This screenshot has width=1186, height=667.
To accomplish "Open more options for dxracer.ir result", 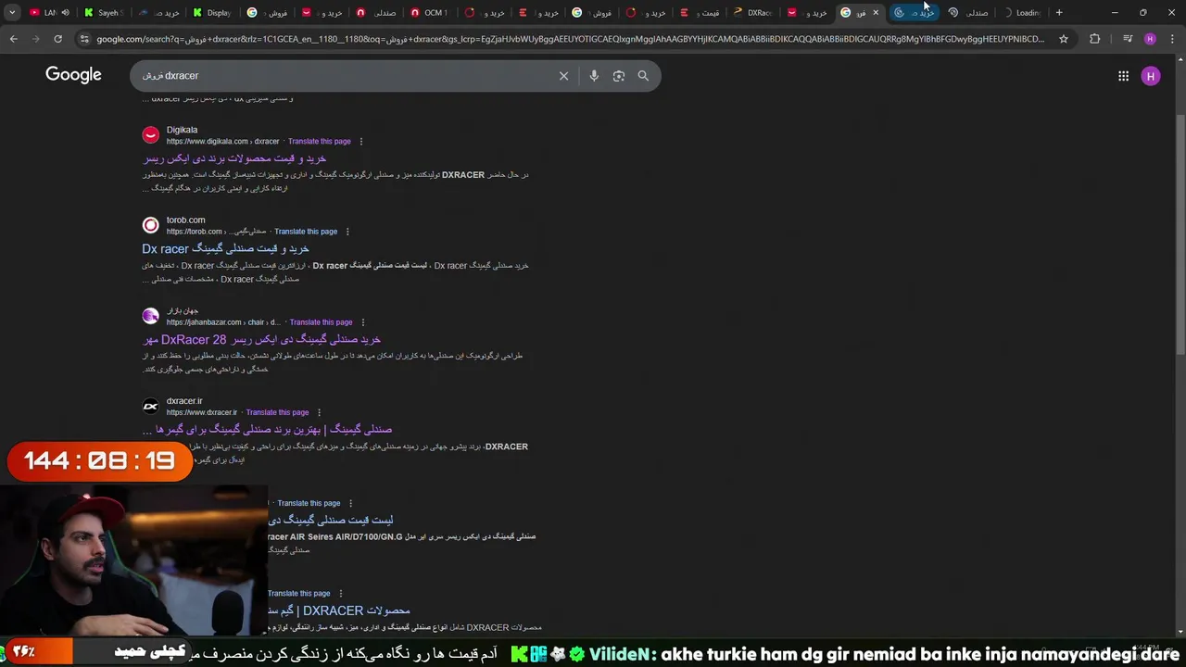I will coord(319,412).
